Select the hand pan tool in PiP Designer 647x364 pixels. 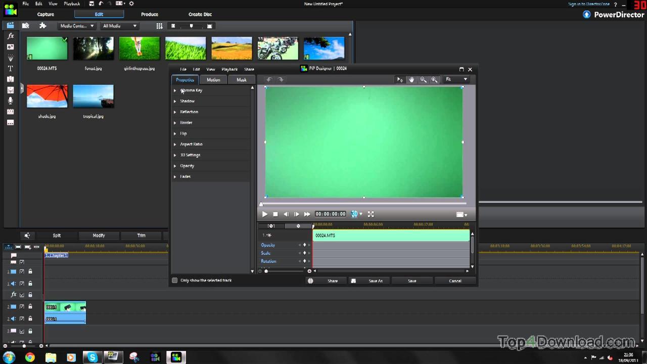tap(411, 80)
